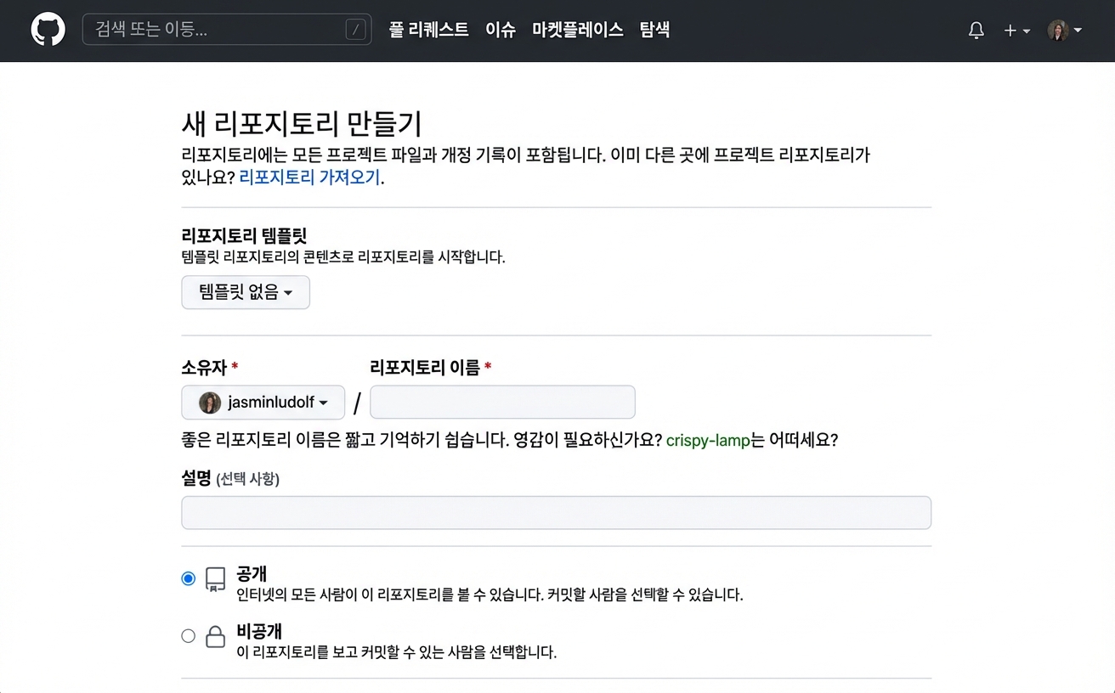The height and width of the screenshot is (693, 1115).
Task: Click the 소유자 label
Action: [x=210, y=368]
